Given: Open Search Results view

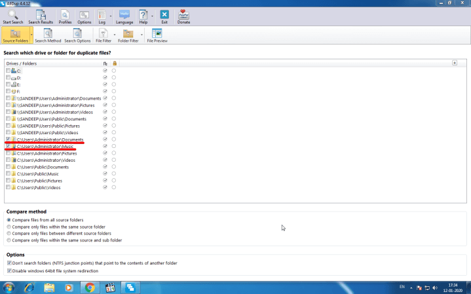Looking at the screenshot, I should pos(41,17).
